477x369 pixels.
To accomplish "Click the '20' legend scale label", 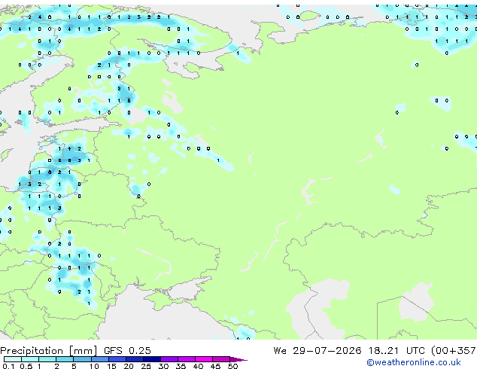I will [x=129, y=366].
